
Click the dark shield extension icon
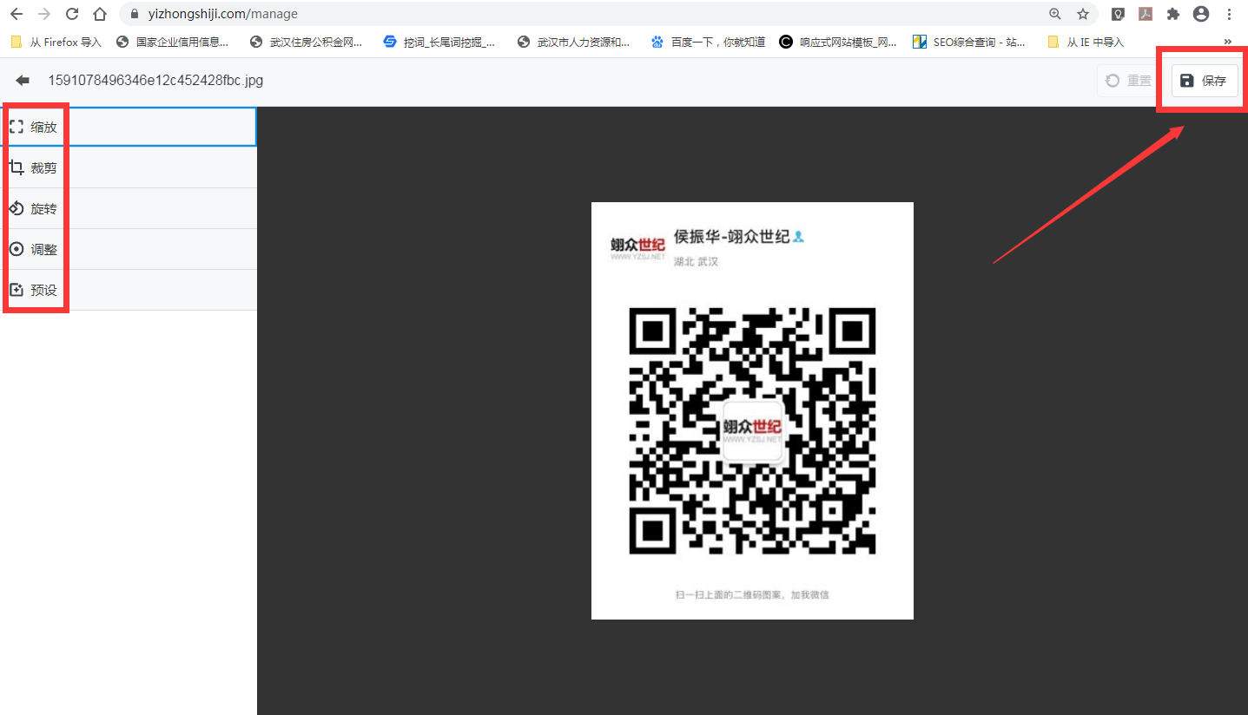pyautogui.click(x=1119, y=14)
